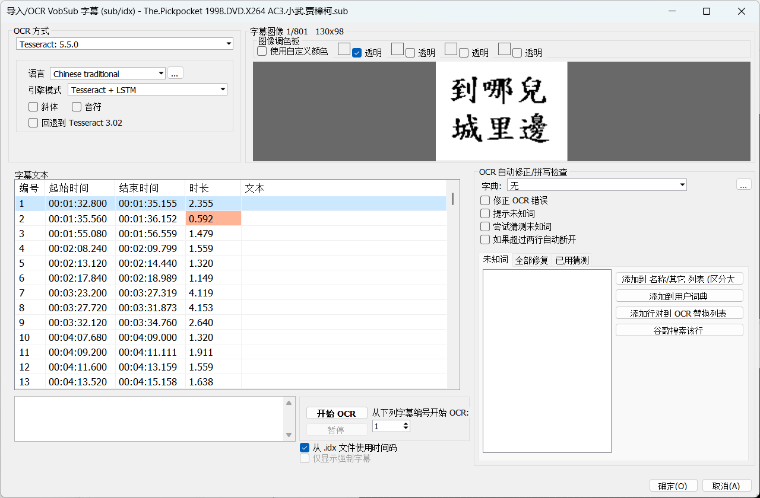760x498 pixels.
Task: Increase the start subtitle number spinner
Action: point(406,423)
